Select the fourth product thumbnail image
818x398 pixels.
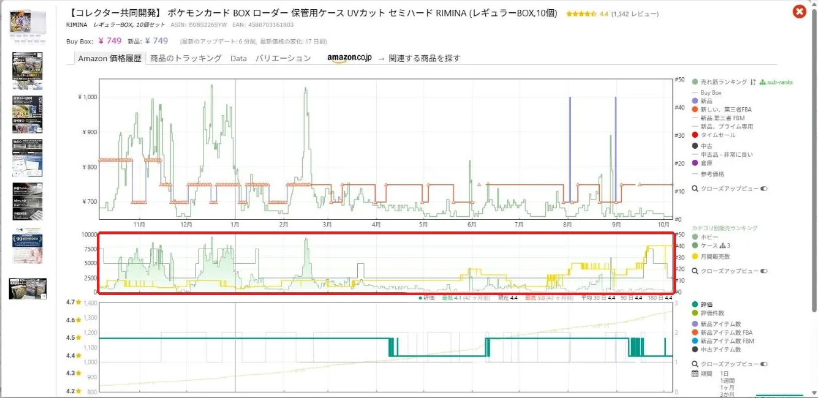[27, 158]
